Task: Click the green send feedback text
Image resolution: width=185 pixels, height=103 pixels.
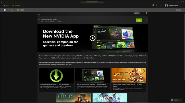Action: (176, 100)
